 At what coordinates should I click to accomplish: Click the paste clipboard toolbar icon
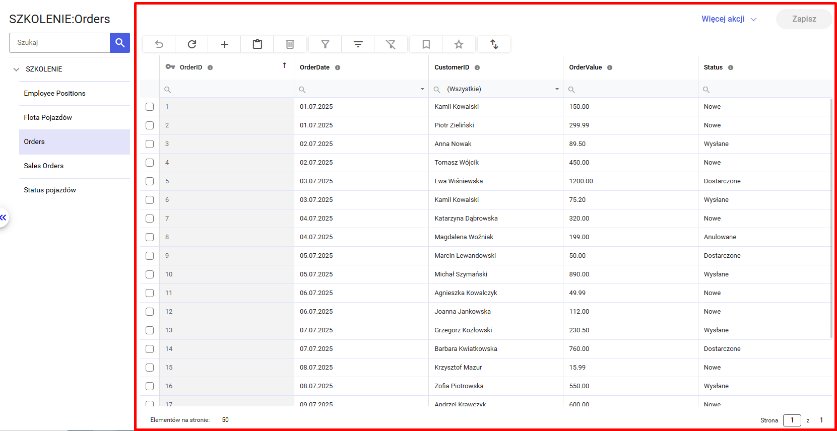(257, 44)
